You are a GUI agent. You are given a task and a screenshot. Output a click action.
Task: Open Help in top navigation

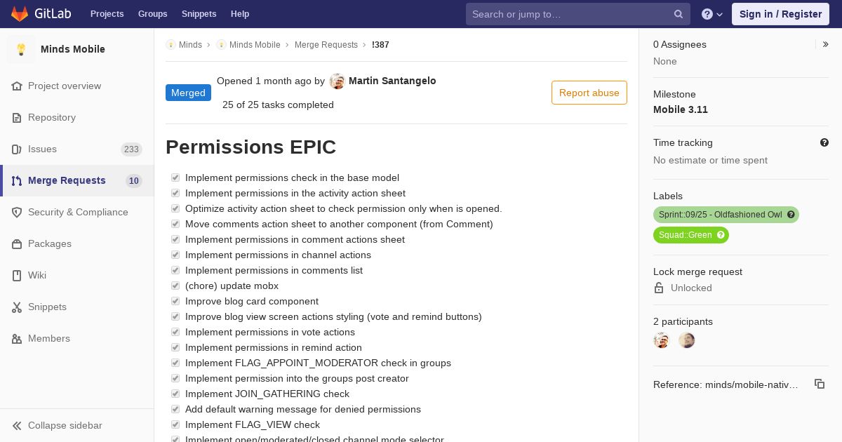(240, 14)
